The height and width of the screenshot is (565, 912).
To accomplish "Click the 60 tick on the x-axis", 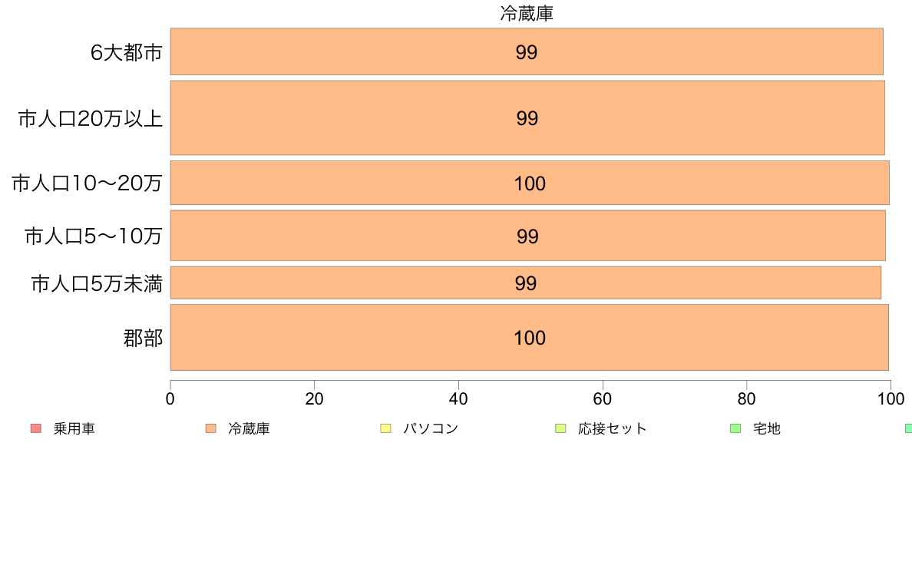I will pos(603,398).
